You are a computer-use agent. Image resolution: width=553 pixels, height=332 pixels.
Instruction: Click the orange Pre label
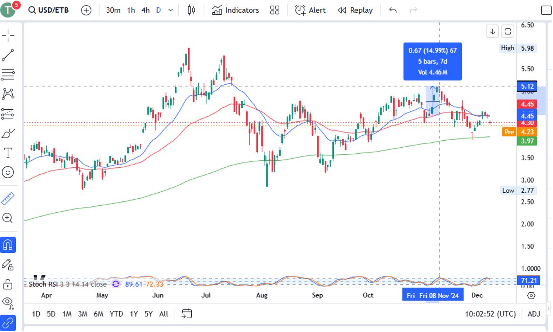click(509, 132)
